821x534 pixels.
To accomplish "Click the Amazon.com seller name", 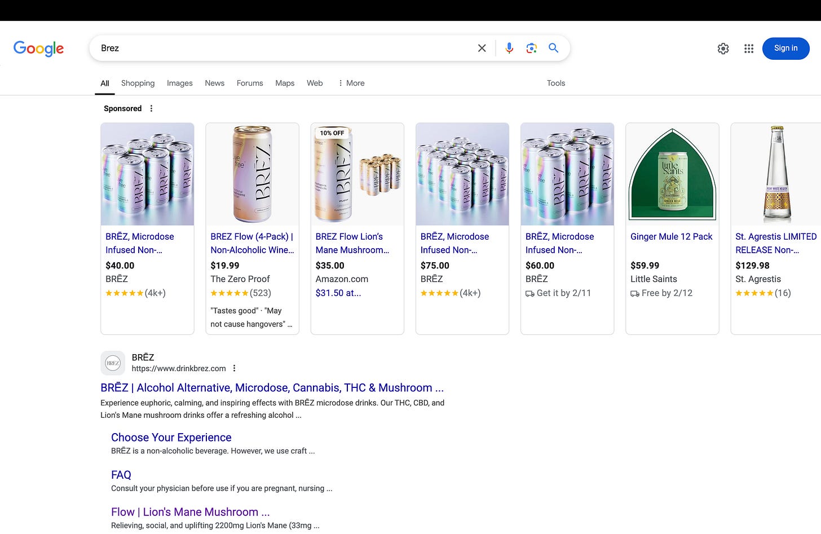I will point(342,279).
